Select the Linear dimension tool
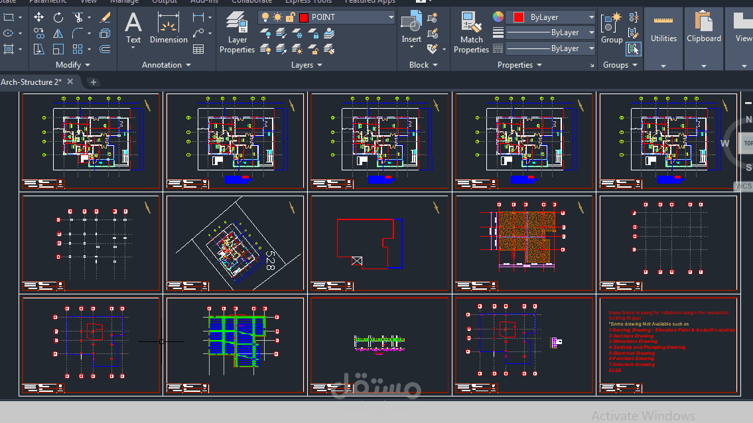Viewport: 753px width, 423px height. pyautogui.click(x=198, y=17)
